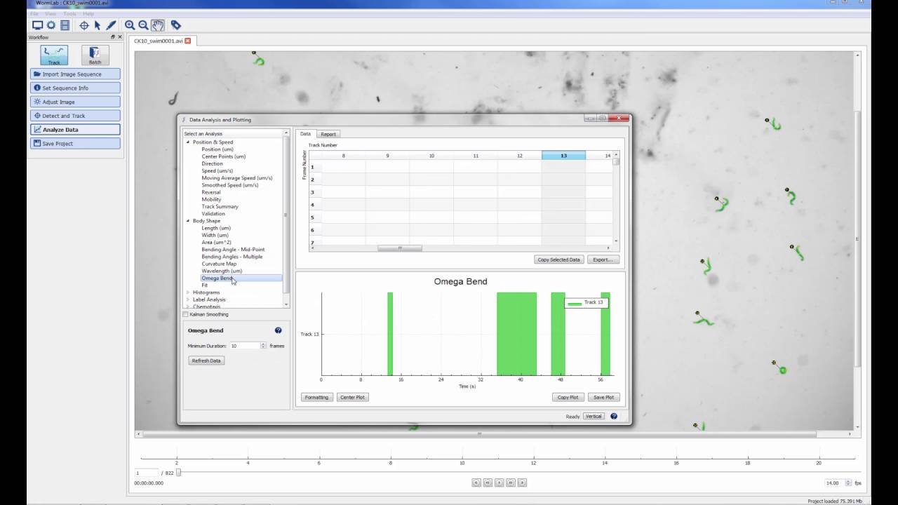Select the Track Summary analysis
Viewport: 898px width, 505px height.
(220, 206)
